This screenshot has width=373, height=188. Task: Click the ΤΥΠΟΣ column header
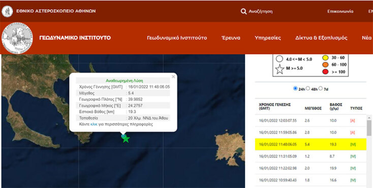pyautogui.click(x=356, y=108)
